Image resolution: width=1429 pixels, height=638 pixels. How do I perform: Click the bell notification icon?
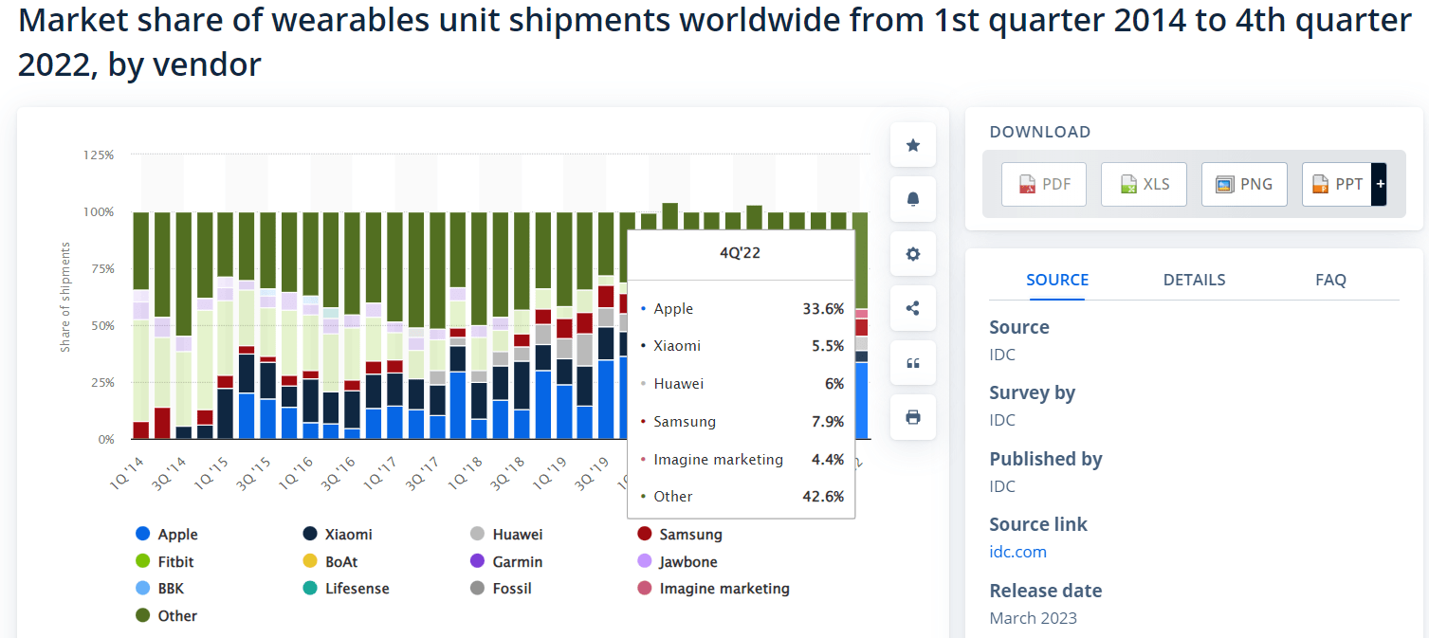[913, 199]
